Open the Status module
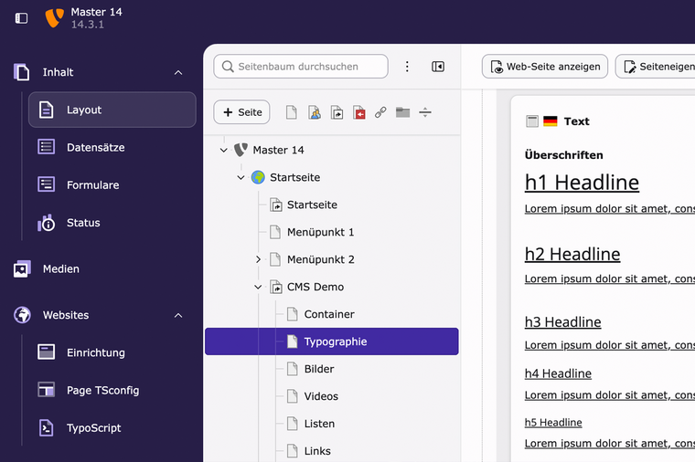This screenshot has width=695, height=462. click(112, 223)
